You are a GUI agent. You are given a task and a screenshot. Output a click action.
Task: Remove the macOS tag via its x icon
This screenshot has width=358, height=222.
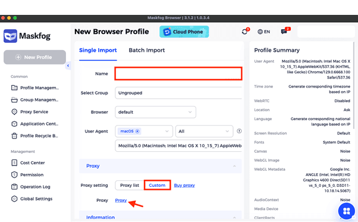pos(137,132)
